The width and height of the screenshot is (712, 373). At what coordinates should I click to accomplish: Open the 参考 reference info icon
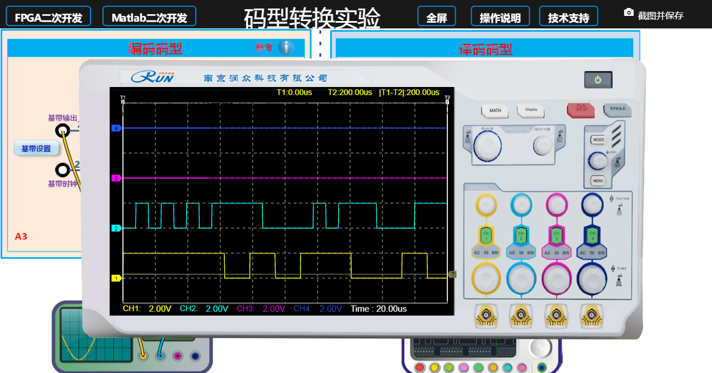pyautogui.click(x=287, y=48)
